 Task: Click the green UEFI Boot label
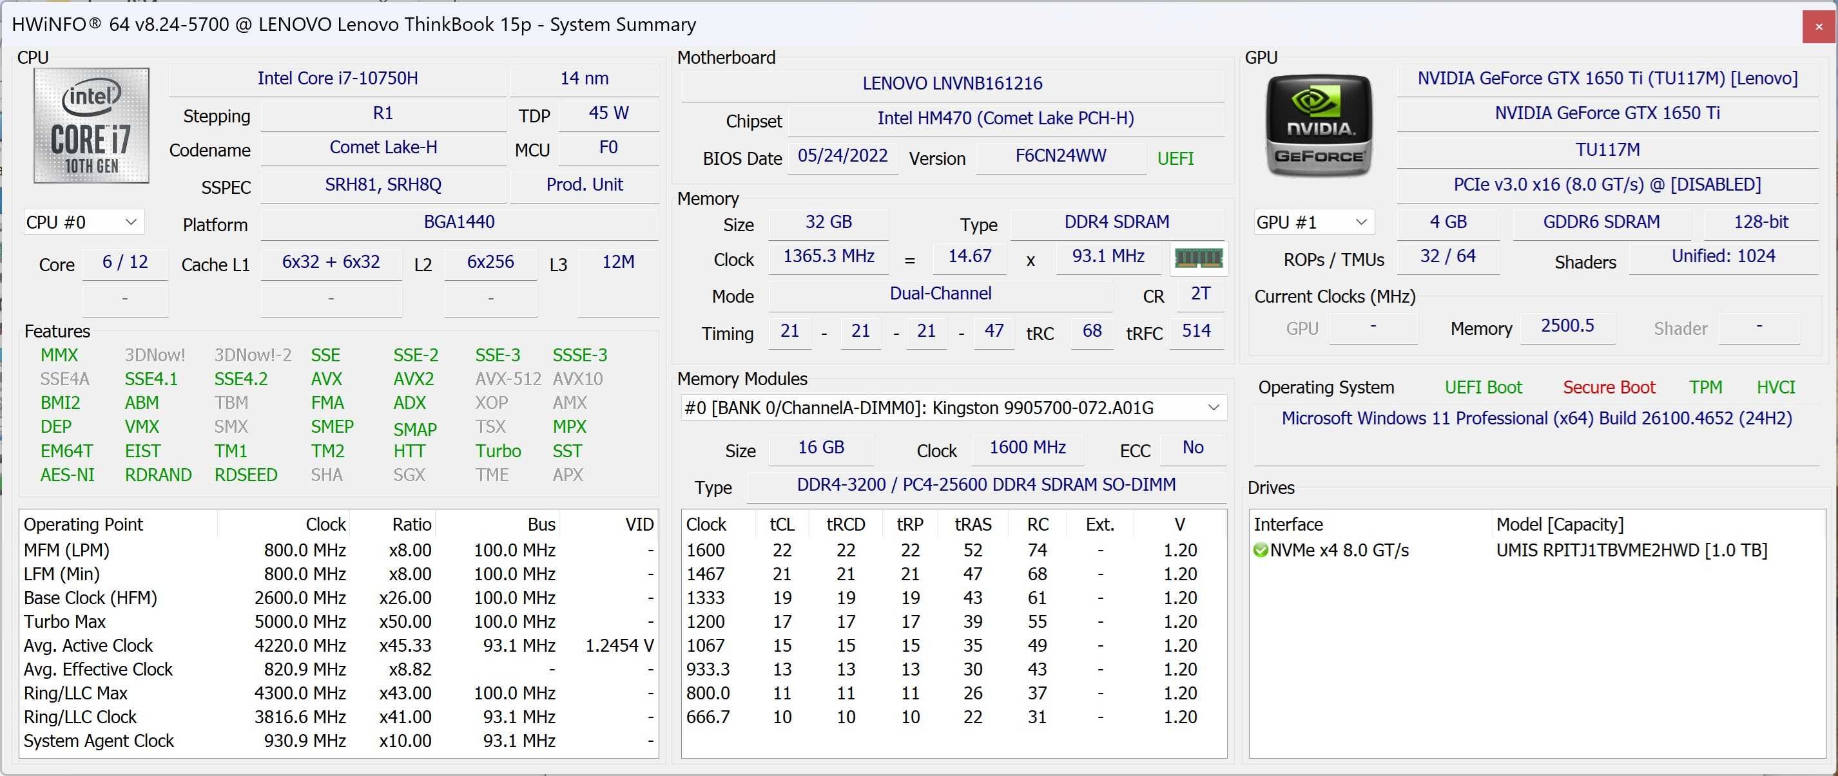click(1483, 387)
